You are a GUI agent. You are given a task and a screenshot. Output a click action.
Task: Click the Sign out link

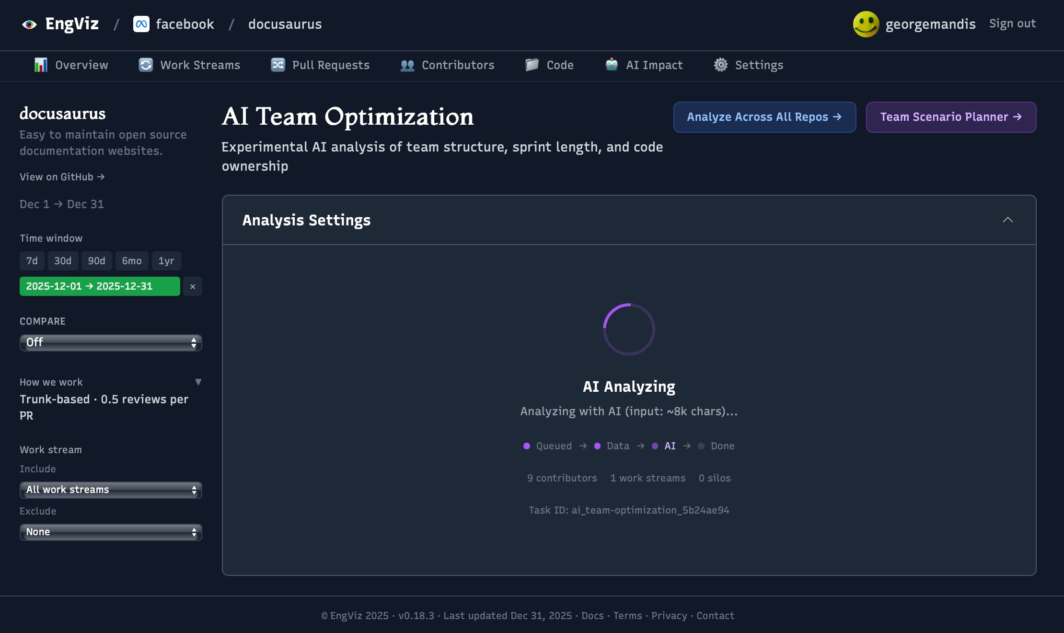click(x=1012, y=23)
